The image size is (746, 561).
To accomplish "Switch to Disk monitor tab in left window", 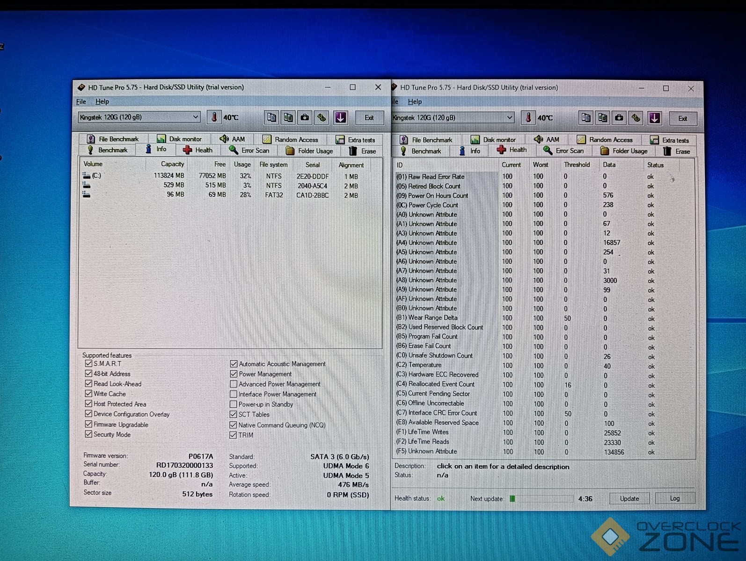I will click(179, 139).
